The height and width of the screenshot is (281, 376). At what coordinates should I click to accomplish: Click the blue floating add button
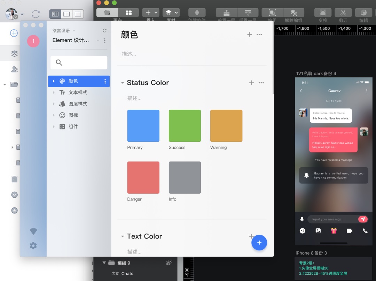(x=259, y=243)
